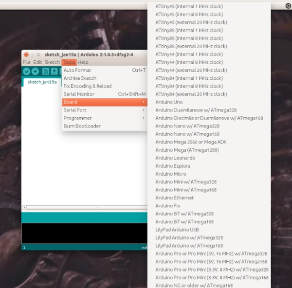Select ATtiny84 (external 20 MHz clock)
The height and width of the screenshot is (288, 292).
[x=209, y=94]
